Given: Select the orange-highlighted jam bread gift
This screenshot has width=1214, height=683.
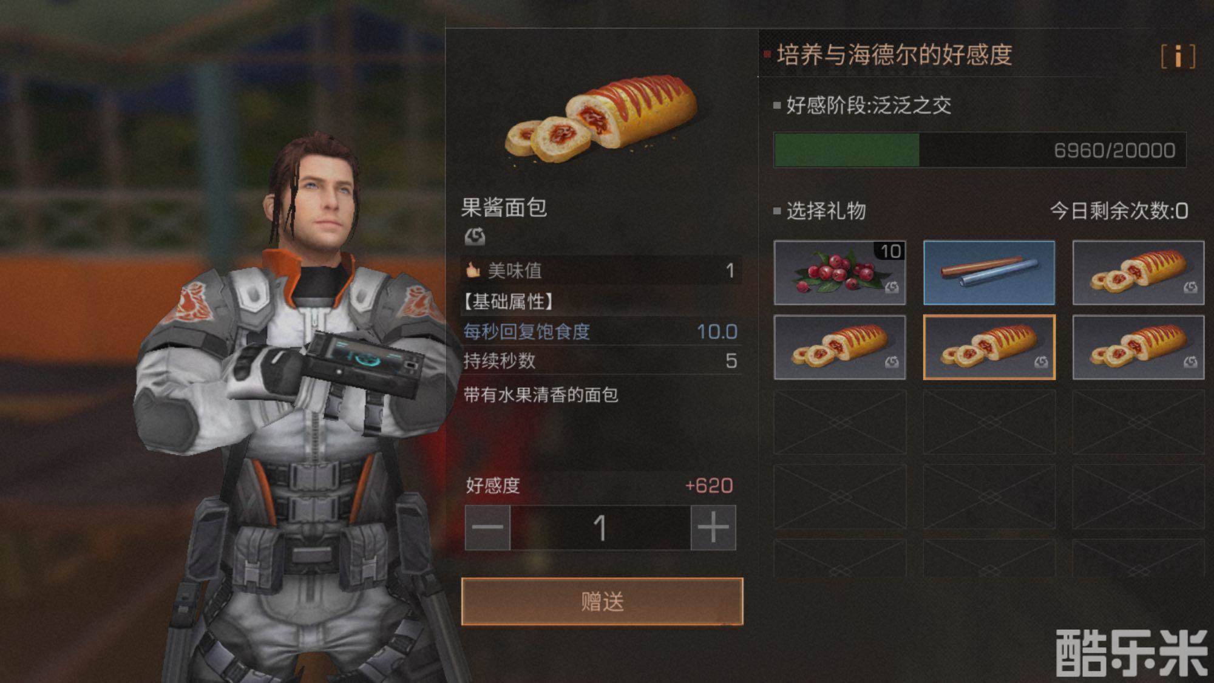Looking at the screenshot, I should (989, 347).
